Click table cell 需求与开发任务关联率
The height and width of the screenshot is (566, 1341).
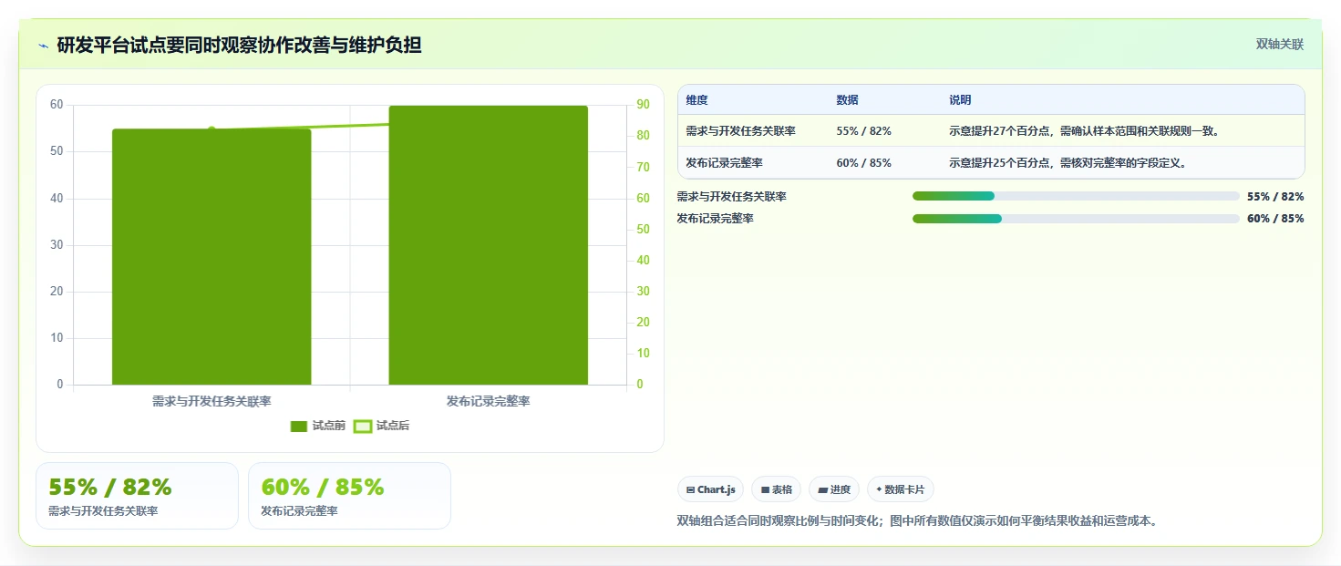coord(740,131)
